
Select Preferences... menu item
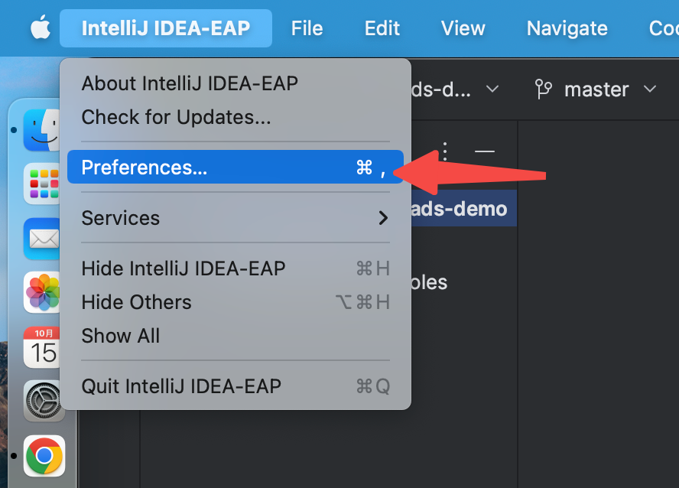(x=236, y=167)
